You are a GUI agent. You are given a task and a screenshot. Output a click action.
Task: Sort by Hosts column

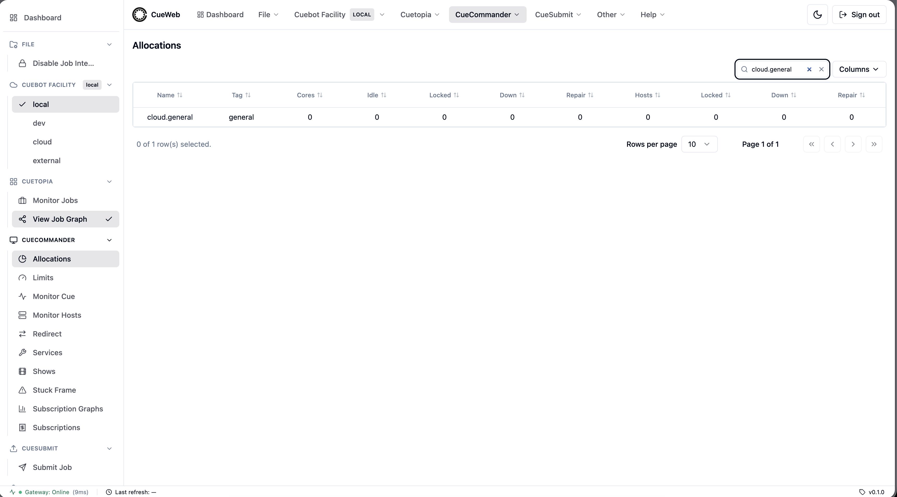(648, 95)
